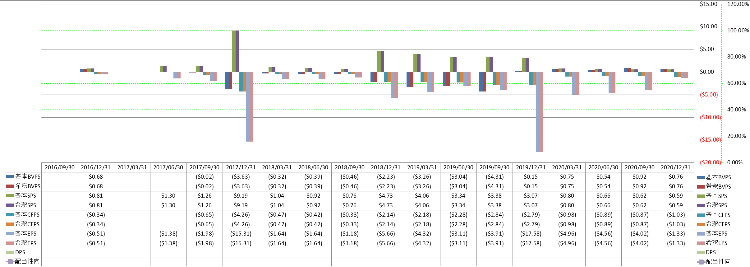Click the 2020/12/31 date column header
The width and height of the screenshot is (750, 267).
click(x=676, y=167)
